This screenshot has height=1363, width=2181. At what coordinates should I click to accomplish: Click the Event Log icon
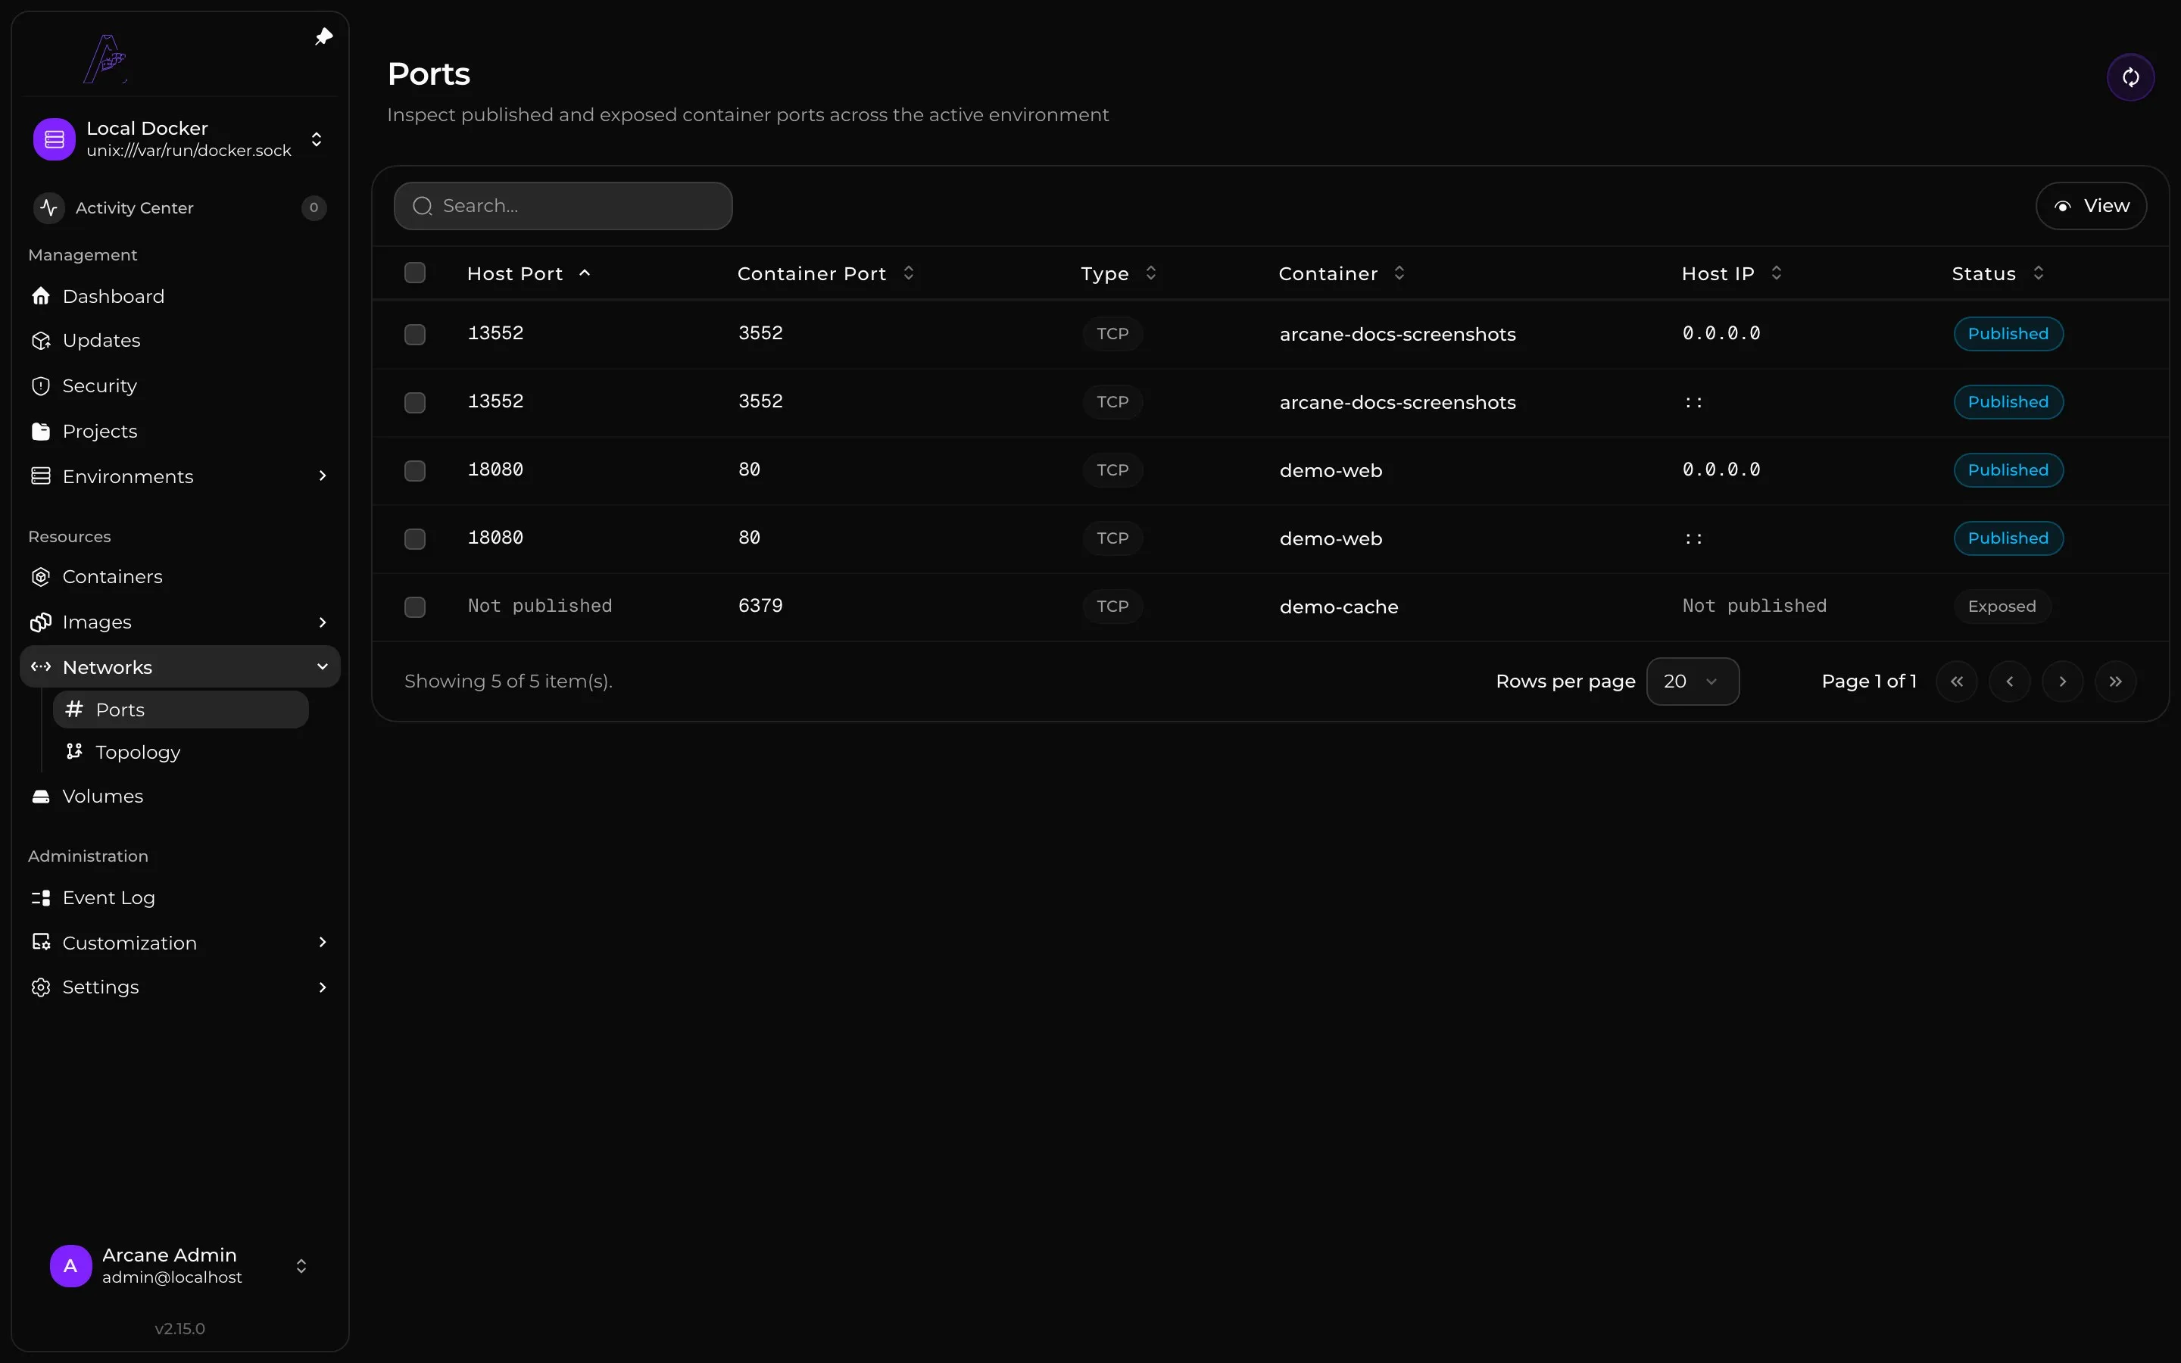pyautogui.click(x=41, y=898)
